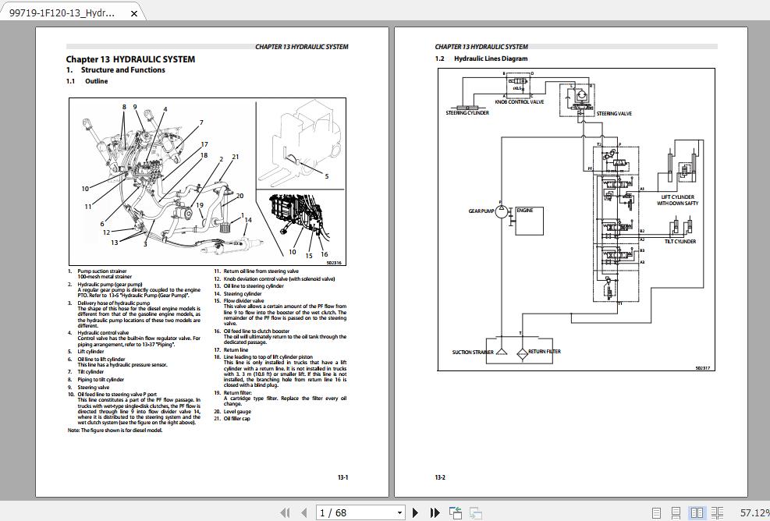Navigate back to the previous view
Image resolution: width=770 pixels, height=521 pixels.
[455, 512]
